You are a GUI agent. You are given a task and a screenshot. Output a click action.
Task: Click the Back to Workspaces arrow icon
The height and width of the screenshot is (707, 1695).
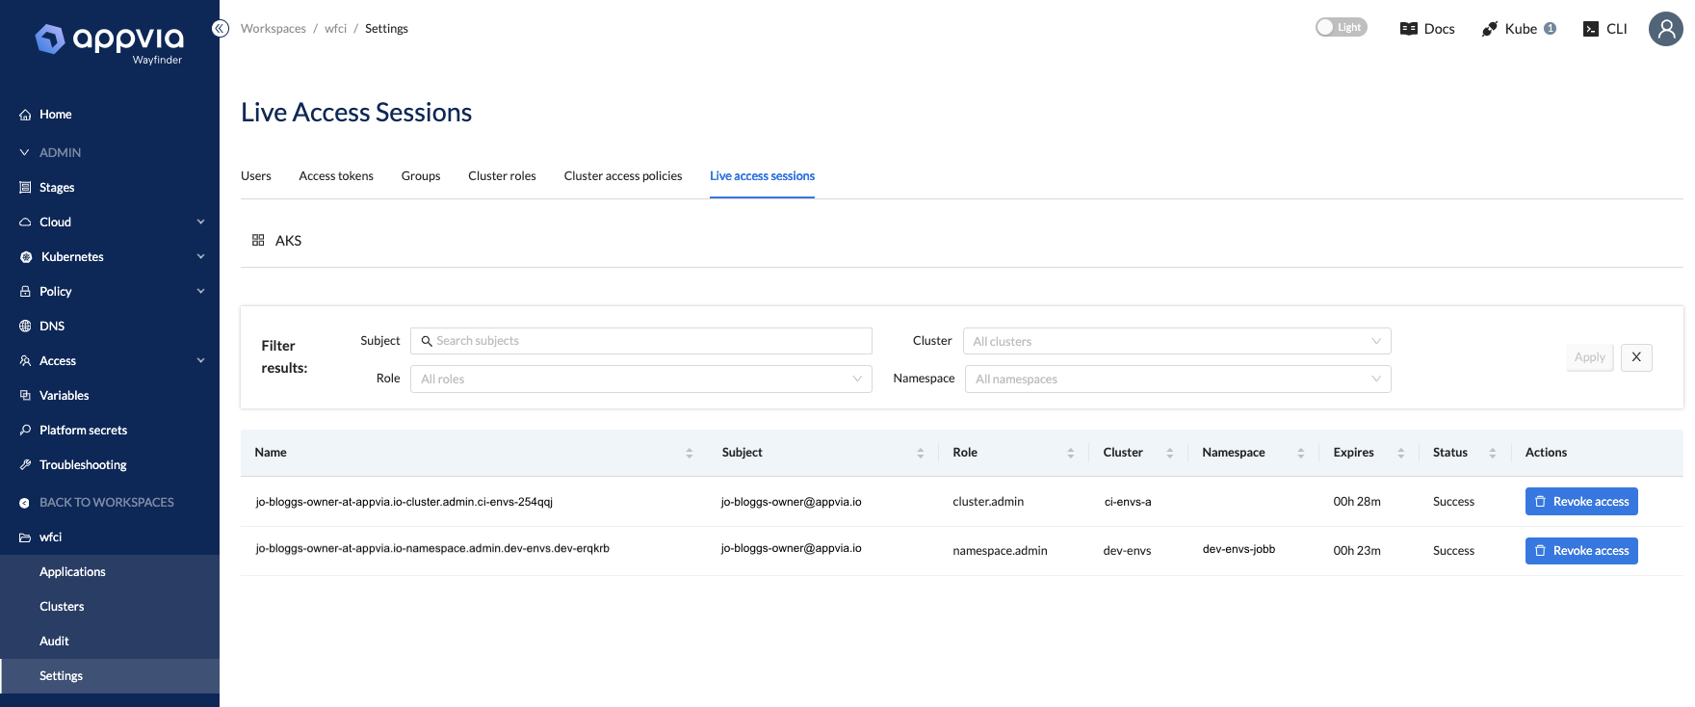[x=25, y=503]
